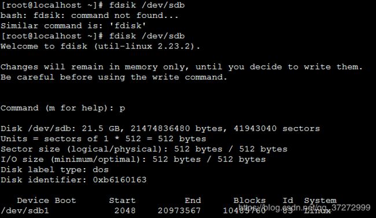Click the disk identifier 0xb6160163
Image resolution: width=376 pixels, height=218 pixels.
pyautogui.click(x=120, y=180)
